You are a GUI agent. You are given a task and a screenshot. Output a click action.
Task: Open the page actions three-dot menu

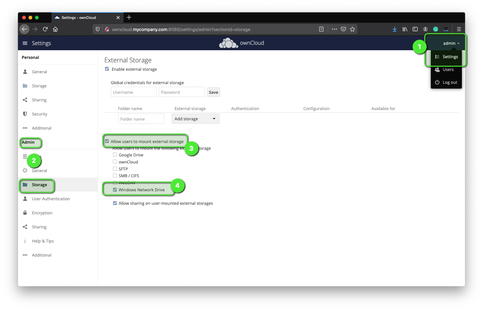click(334, 29)
